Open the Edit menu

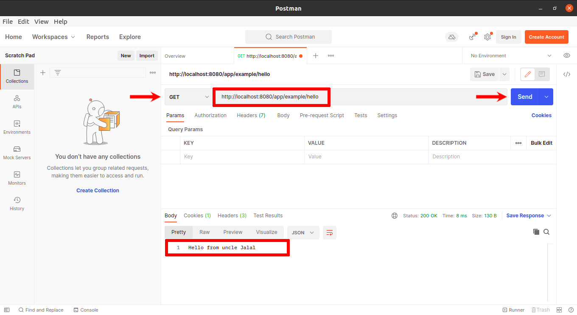pyautogui.click(x=23, y=22)
